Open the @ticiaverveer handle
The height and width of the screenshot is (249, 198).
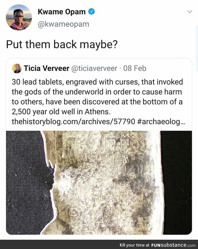[94, 69]
